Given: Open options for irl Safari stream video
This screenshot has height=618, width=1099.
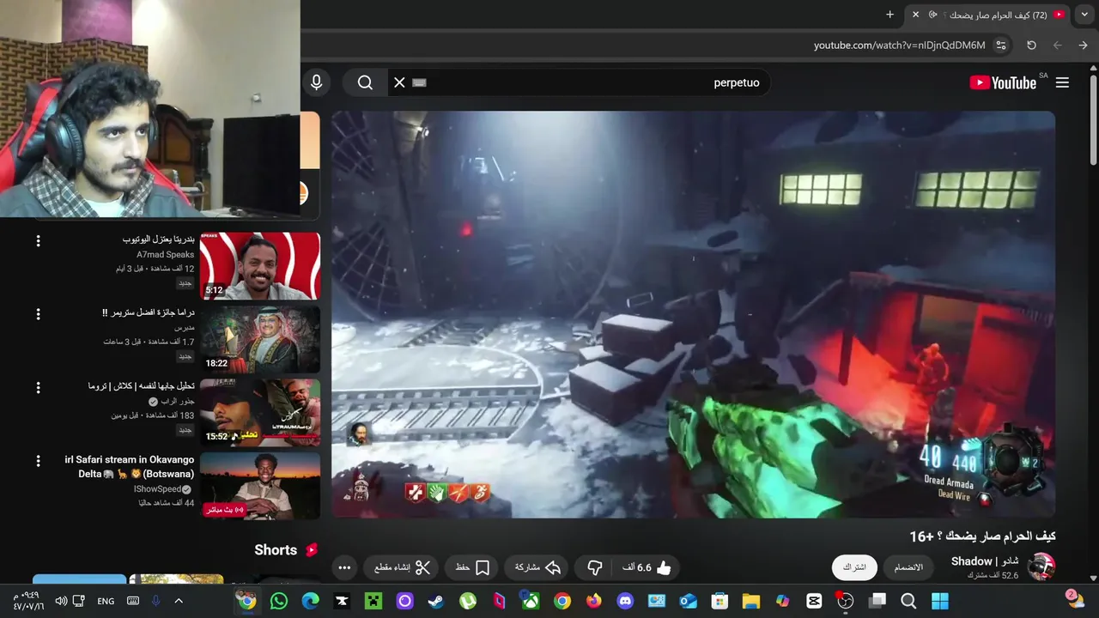Looking at the screenshot, I should (x=38, y=461).
